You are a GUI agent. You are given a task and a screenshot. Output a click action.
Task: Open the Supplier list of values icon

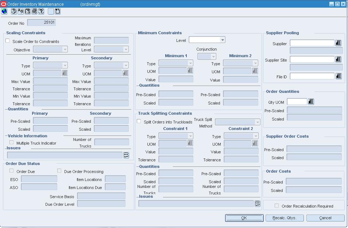[338, 43]
